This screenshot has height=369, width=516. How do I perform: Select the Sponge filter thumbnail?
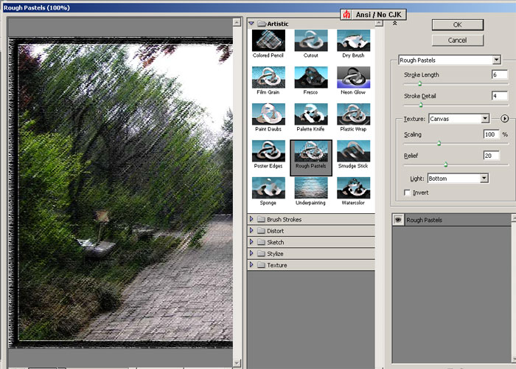268,188
